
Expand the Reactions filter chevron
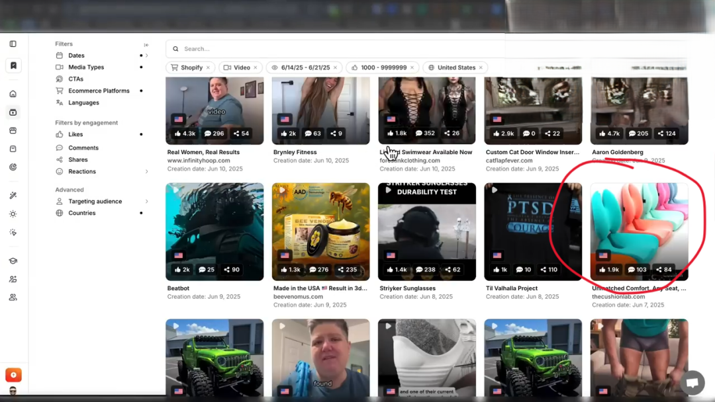tap(147, 172)
